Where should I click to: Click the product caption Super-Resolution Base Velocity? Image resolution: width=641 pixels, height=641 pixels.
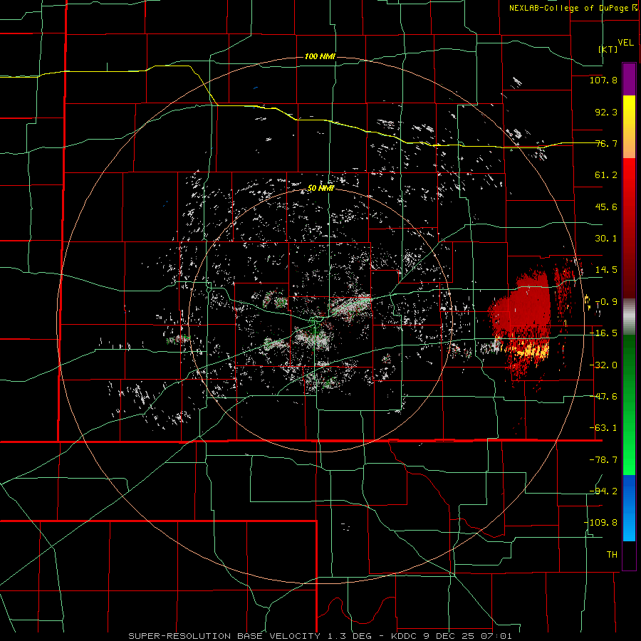[x=320, y=636]
